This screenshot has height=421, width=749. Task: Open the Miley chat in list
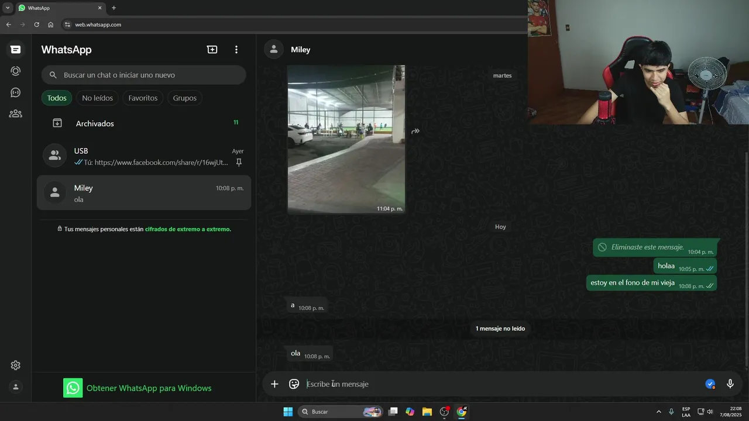(x=144, y=192)
